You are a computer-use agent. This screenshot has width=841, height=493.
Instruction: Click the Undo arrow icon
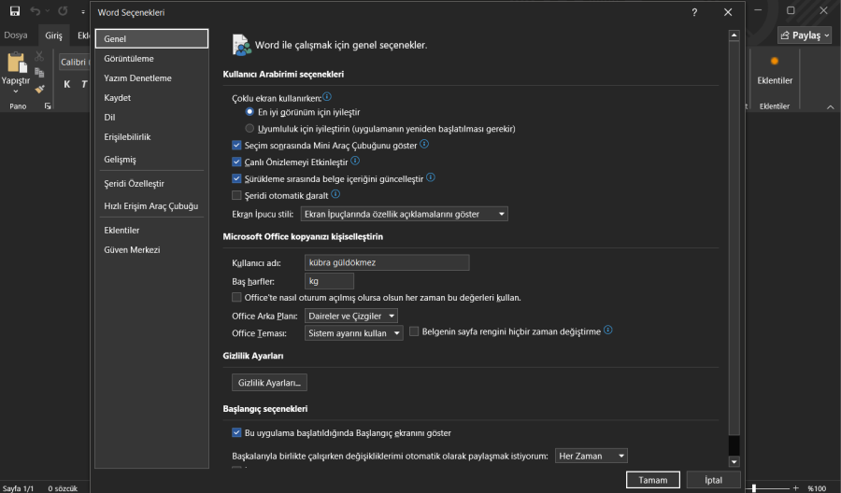click(x=36, y=11)
